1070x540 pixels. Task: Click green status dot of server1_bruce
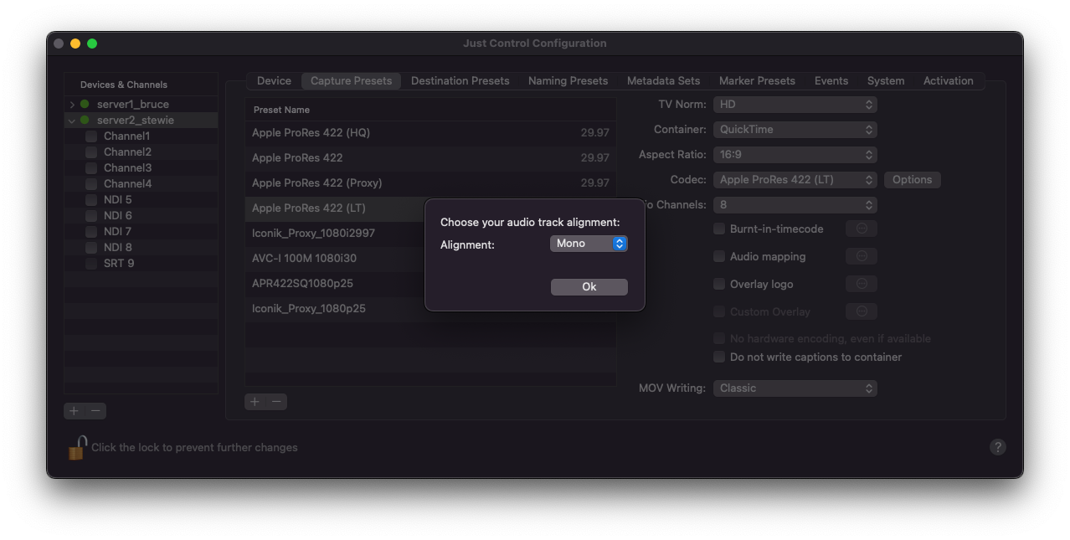pyautogui.click(x=85, y=105)
